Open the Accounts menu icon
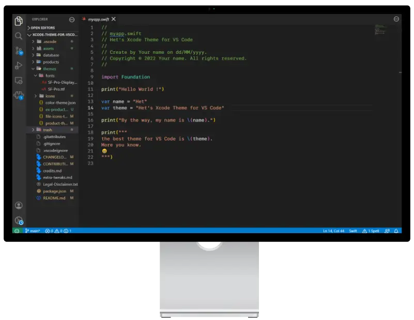 (19, 205)
